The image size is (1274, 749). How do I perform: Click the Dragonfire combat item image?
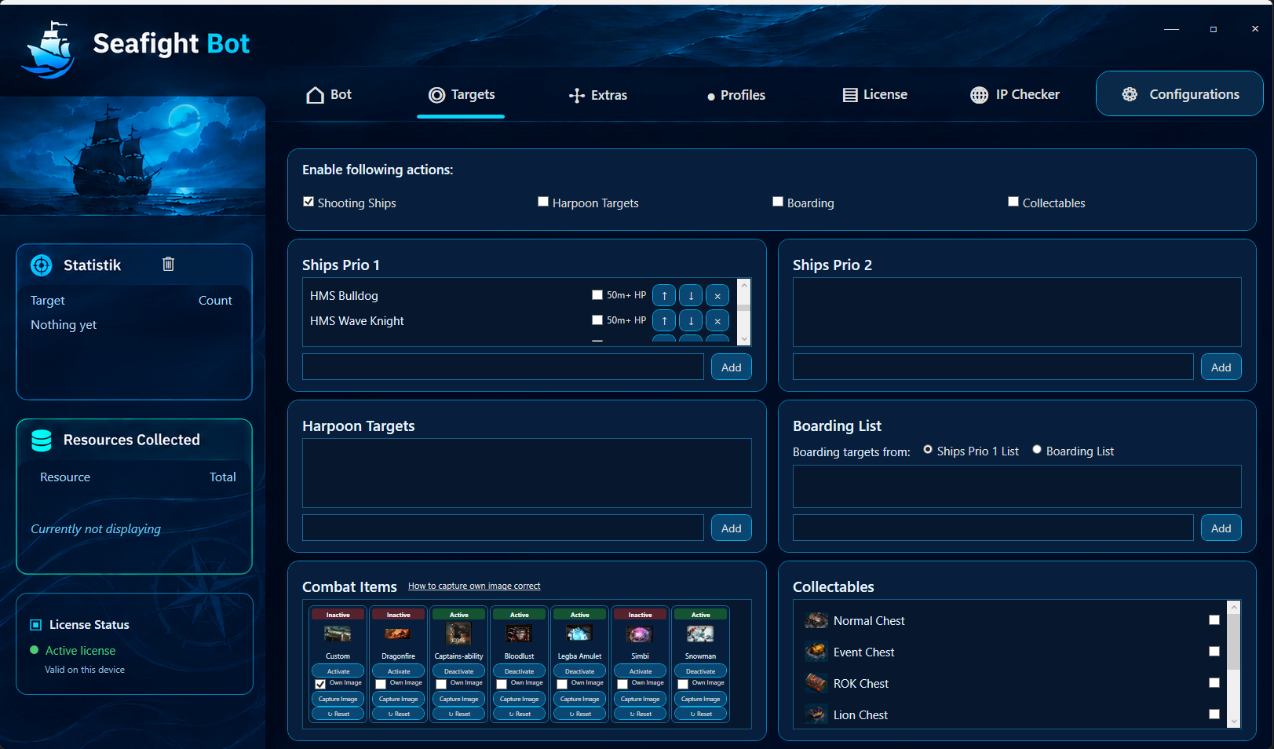click(398, 634)
